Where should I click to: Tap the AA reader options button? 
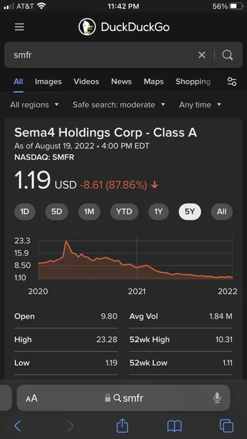[x=32, y=398]
